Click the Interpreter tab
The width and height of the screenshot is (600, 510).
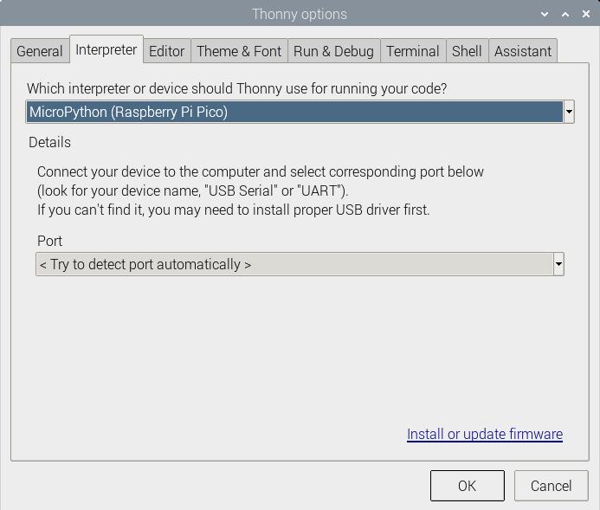pos(106,49)
